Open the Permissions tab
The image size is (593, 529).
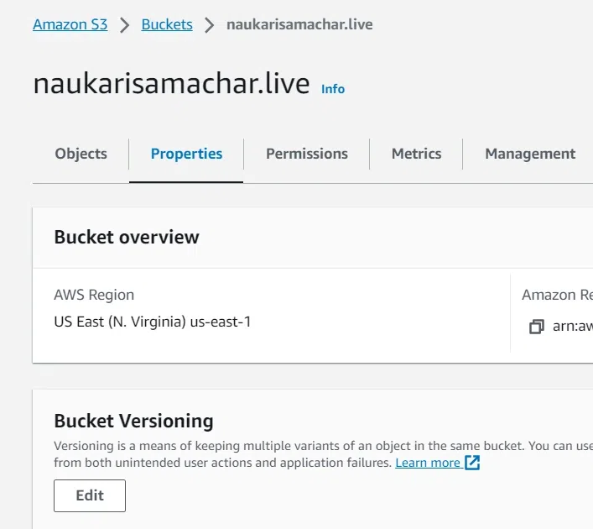pos(307,154)
